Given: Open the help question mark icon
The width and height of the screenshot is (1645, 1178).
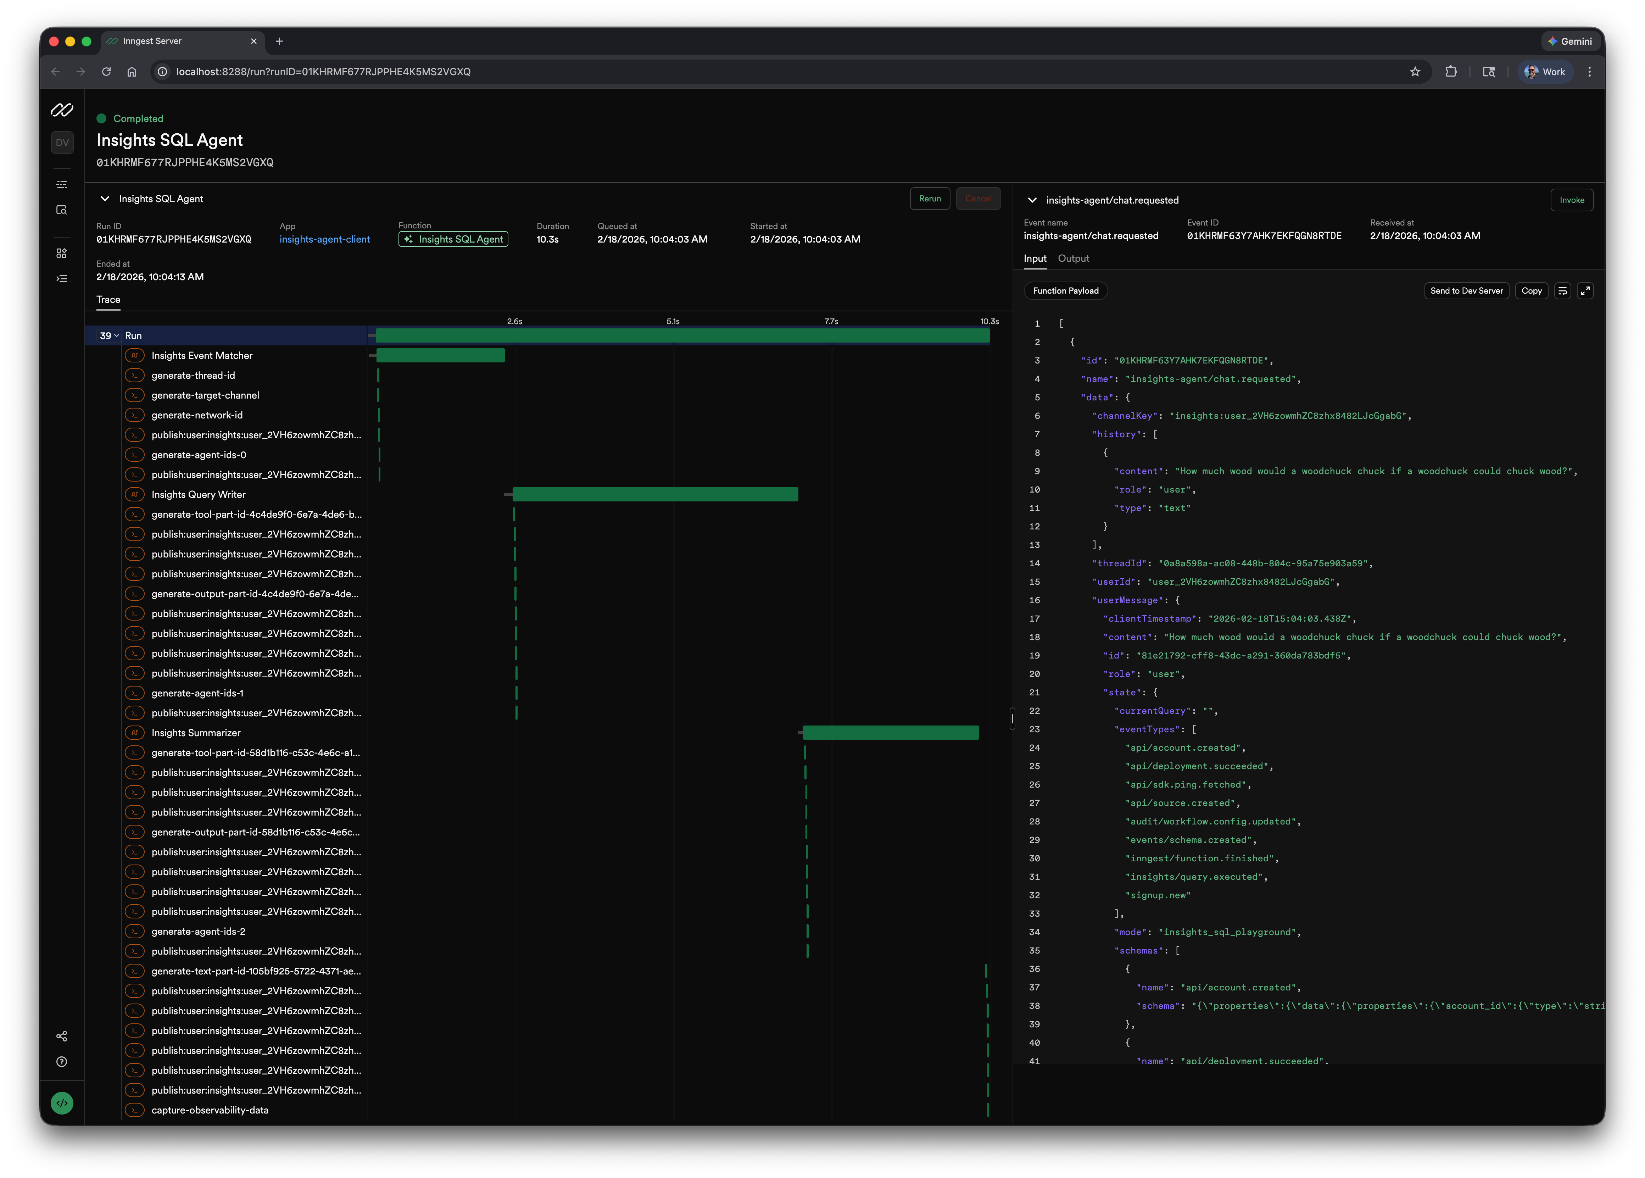Looking at the screenshot, I should click(x=62, y=1062).
